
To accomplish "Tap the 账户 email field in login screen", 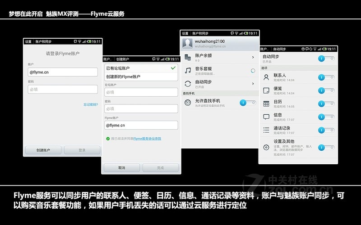I will 63,72.
